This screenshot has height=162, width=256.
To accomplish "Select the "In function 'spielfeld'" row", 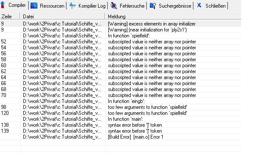I will click(121, 36).
